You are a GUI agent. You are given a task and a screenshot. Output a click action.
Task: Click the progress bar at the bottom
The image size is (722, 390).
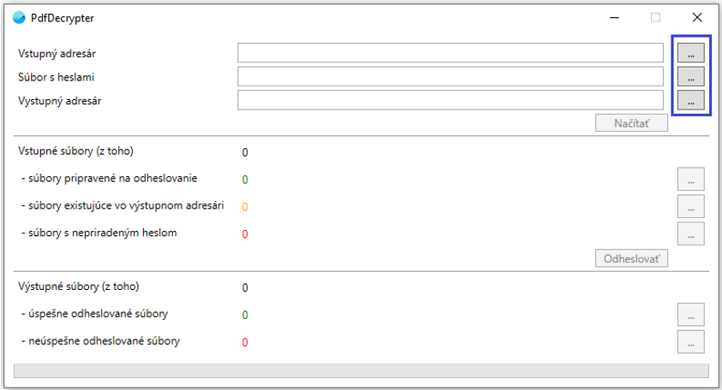(x=361, y=370)
